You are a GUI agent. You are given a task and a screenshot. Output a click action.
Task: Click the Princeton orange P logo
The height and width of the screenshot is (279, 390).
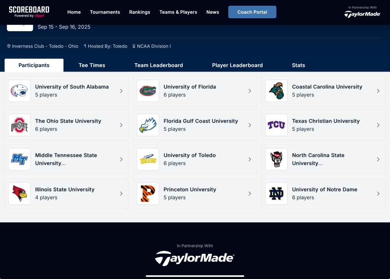[148, 194]
